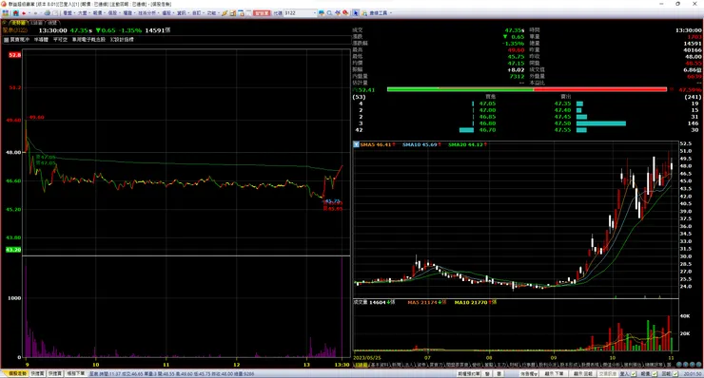
Task: Click inside the stock code field showing 3122
Action: pyautogui.click(x=298, y=13)
